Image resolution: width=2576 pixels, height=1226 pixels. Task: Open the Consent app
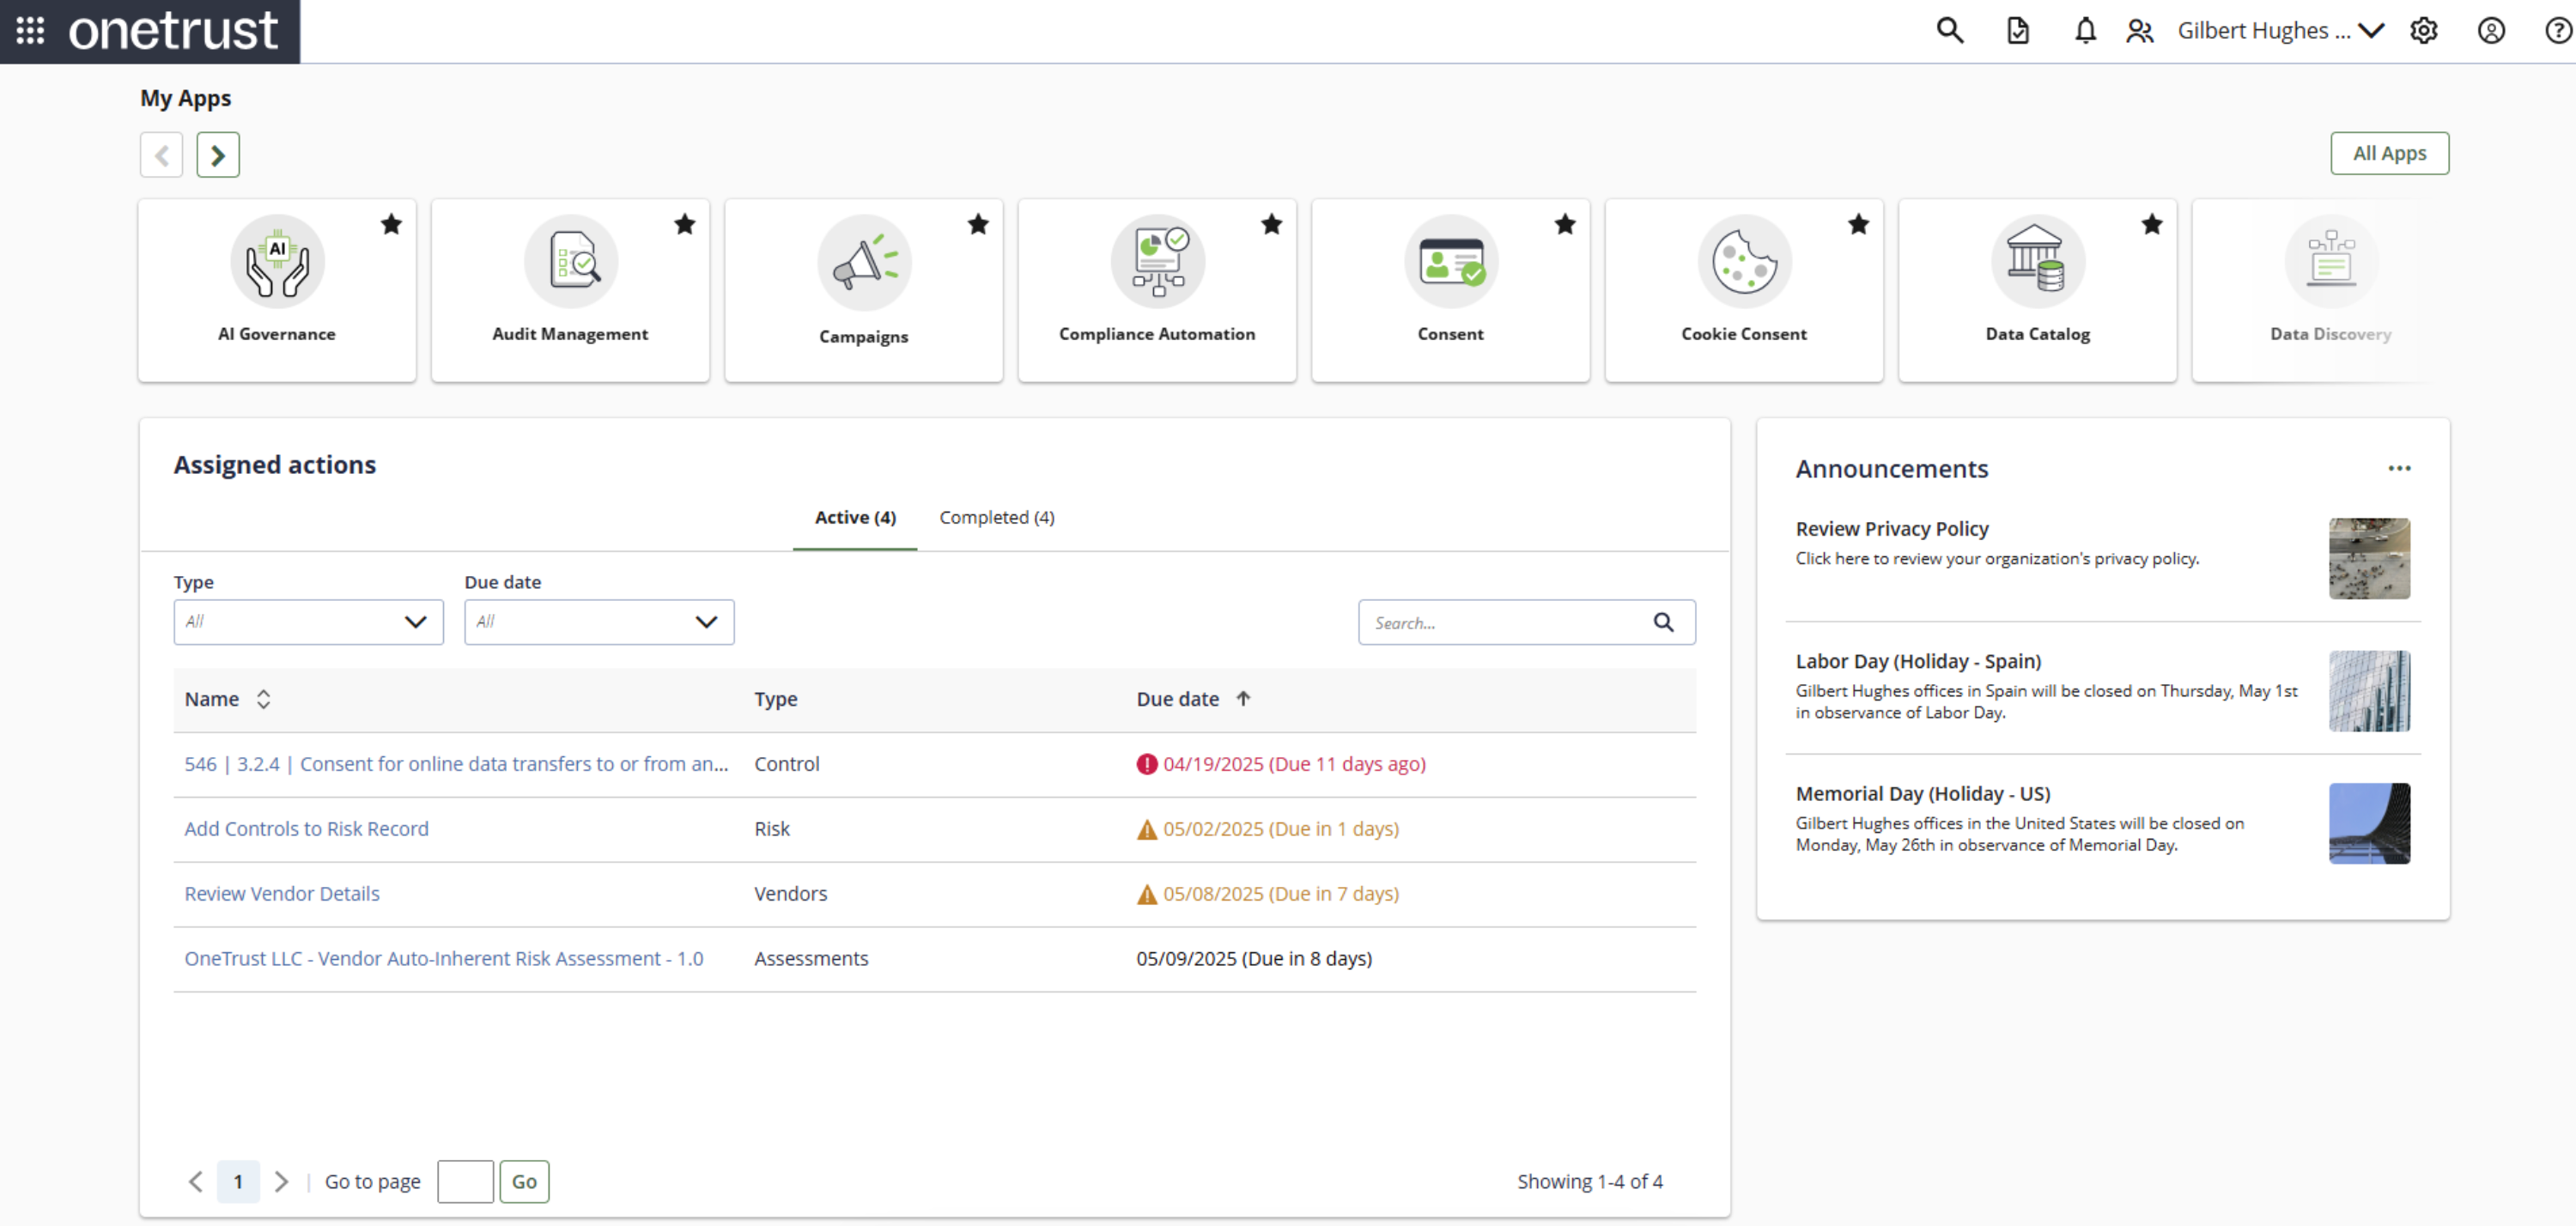click(1450, 290)
